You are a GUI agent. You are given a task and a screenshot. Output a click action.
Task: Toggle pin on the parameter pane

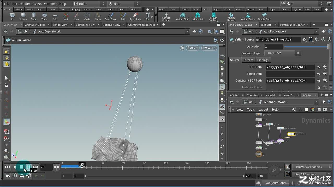click(x=324, y=31)
